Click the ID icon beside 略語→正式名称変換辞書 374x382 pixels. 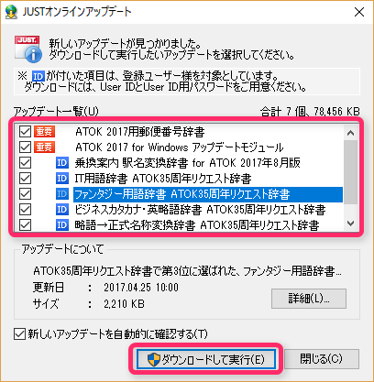click(62, 225)
